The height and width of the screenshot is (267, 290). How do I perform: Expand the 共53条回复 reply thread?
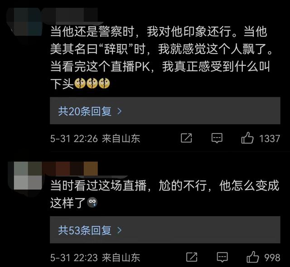pos(165,230)
